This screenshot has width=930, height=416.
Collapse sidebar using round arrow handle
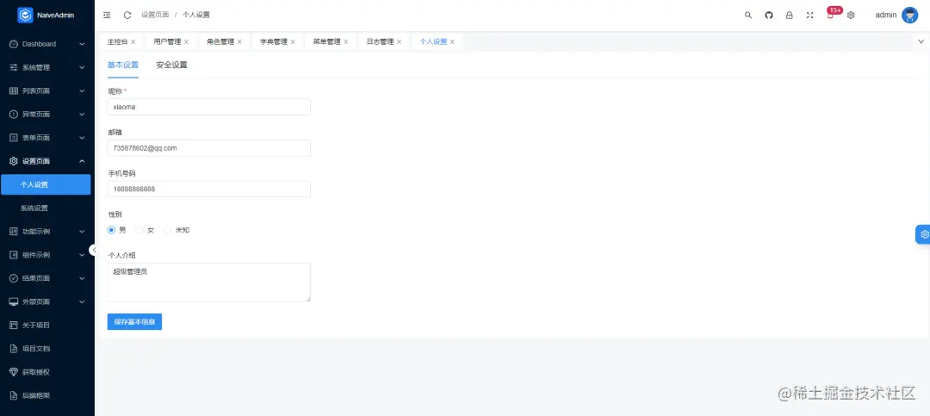tap(94, 250)
